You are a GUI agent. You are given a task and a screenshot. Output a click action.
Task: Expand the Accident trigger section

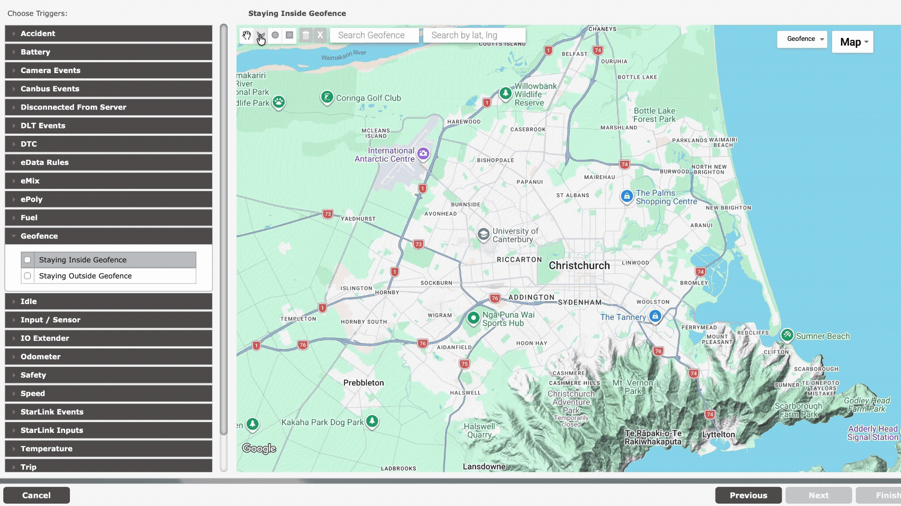pyautogui.click(x=108, y=34)
